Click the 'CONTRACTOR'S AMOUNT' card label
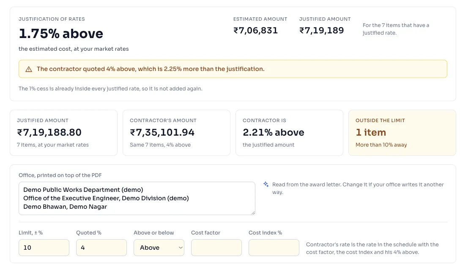460x270 pixels. point(163,120)
